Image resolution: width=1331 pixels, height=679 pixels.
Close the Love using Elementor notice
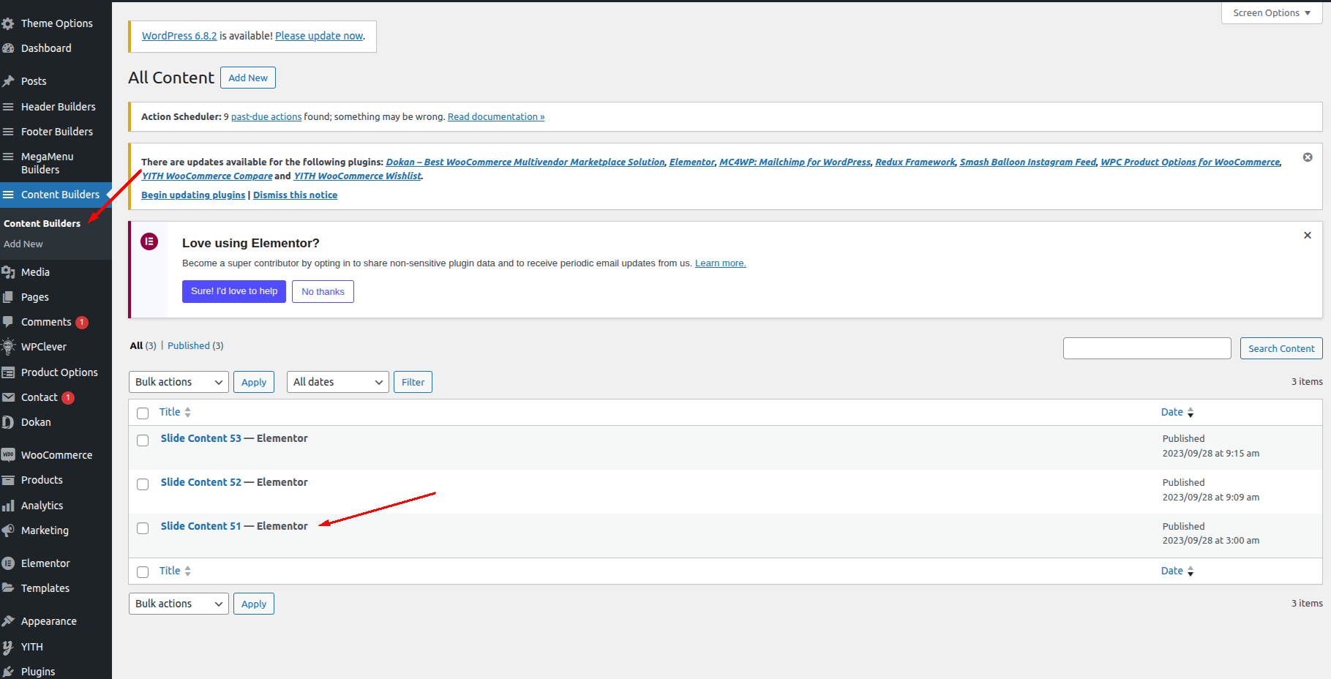[1308, 236]
